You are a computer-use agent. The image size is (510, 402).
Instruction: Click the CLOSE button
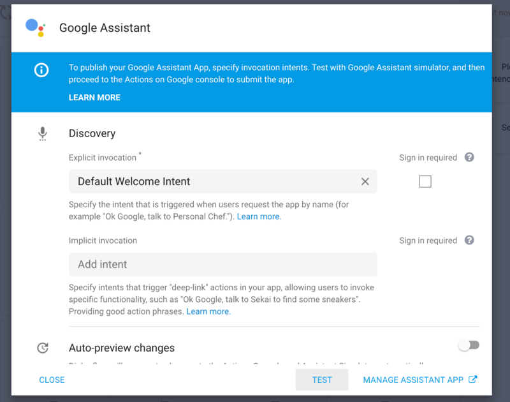52,380
